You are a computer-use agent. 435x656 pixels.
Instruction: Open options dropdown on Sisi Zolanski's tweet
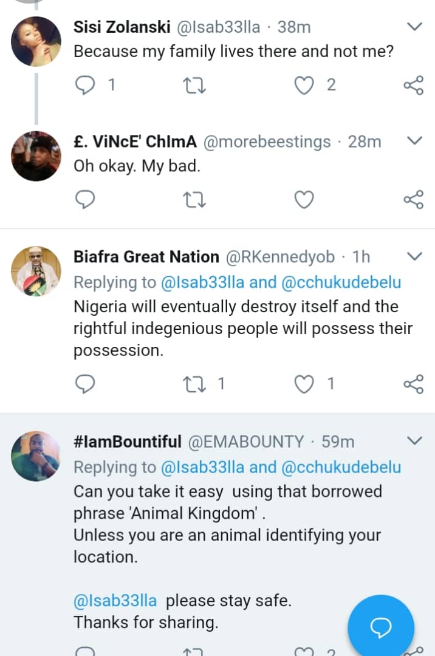(x=414, y=27)
